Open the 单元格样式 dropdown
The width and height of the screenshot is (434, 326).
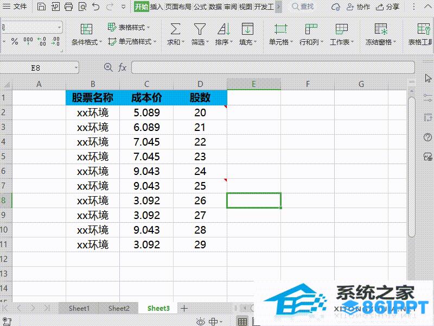(x=132, y=42)
